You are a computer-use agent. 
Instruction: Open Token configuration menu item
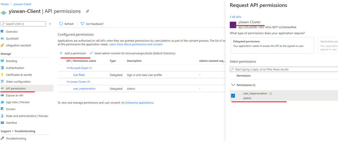tap(18, 82)
